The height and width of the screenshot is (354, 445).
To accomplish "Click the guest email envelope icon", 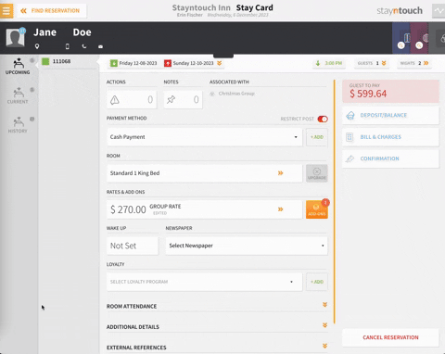I will (x=100, y=46).
